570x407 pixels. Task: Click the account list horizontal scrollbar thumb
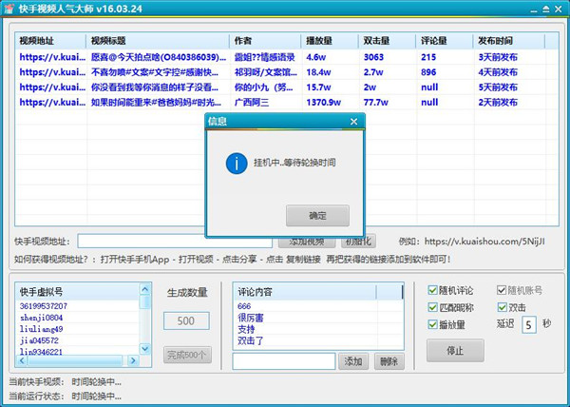pos(75,360)
